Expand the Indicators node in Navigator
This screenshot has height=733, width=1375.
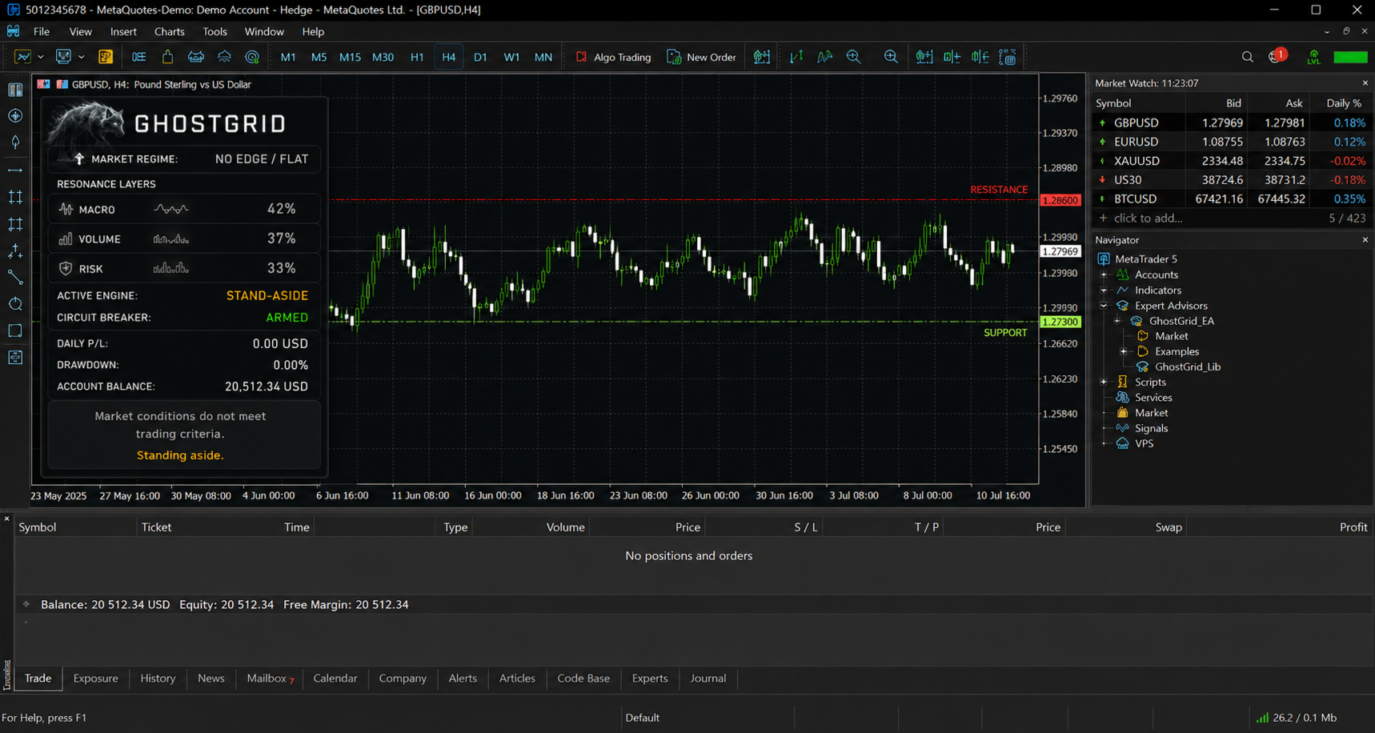tap(1104, 290)
